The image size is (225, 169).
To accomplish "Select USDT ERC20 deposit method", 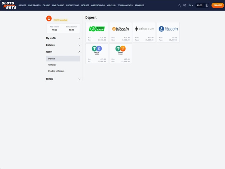I will (97, 54).
